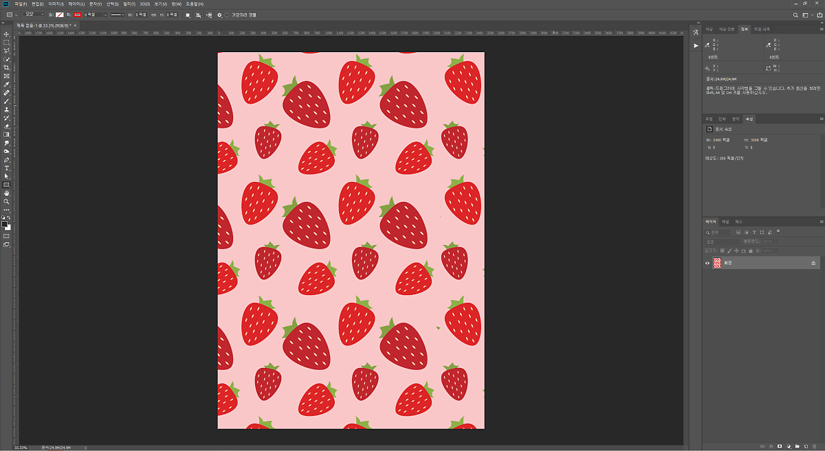Screen dimensions: 825x451
Task: Switch to the 채널 tab
Action: pos(725,222)
